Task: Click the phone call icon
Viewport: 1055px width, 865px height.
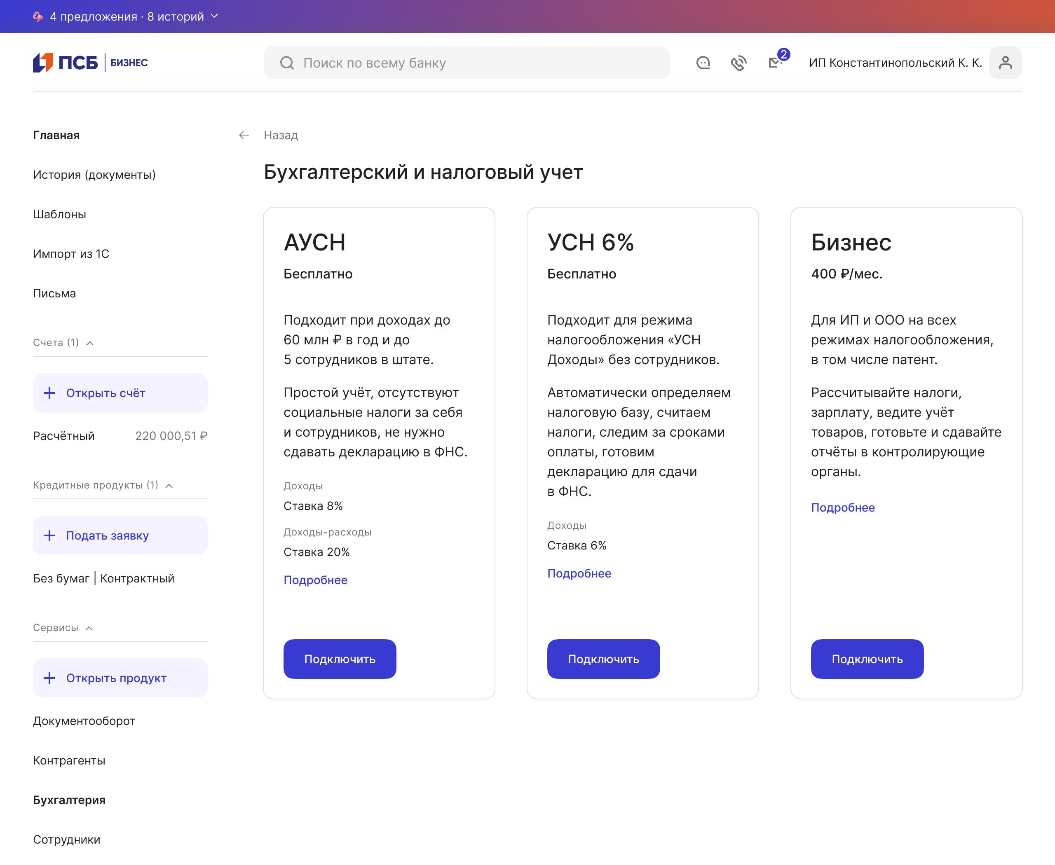Action: click(738, 63)
